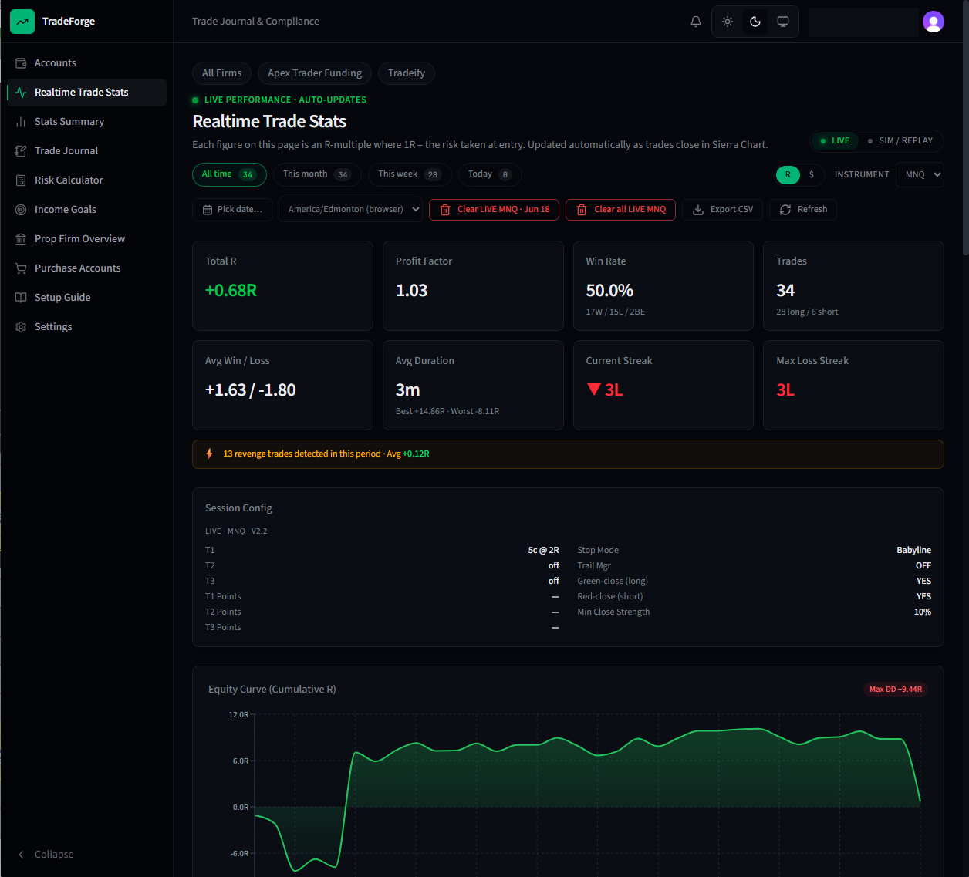Select All time period

[229, 174]
